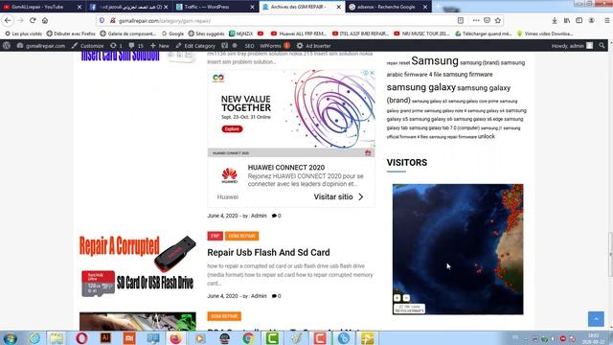Reload the current page

click(33, 20)
